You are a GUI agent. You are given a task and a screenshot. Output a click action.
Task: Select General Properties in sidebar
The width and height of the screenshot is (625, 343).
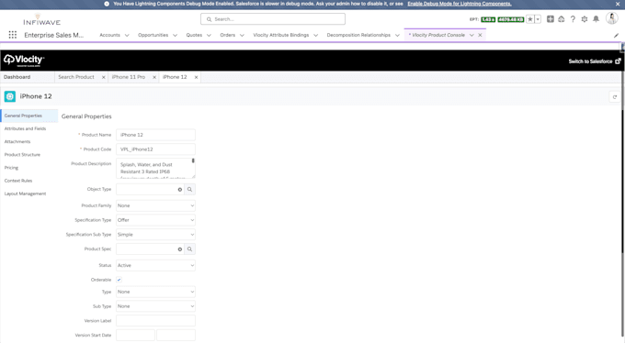[x=28, y=116]
